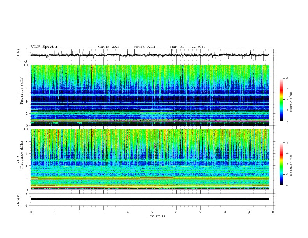Image resolution: width=308 pixels, height=238 pixels.
Task: Click the 'VLF Spectra' plot title
Action: 44,47
